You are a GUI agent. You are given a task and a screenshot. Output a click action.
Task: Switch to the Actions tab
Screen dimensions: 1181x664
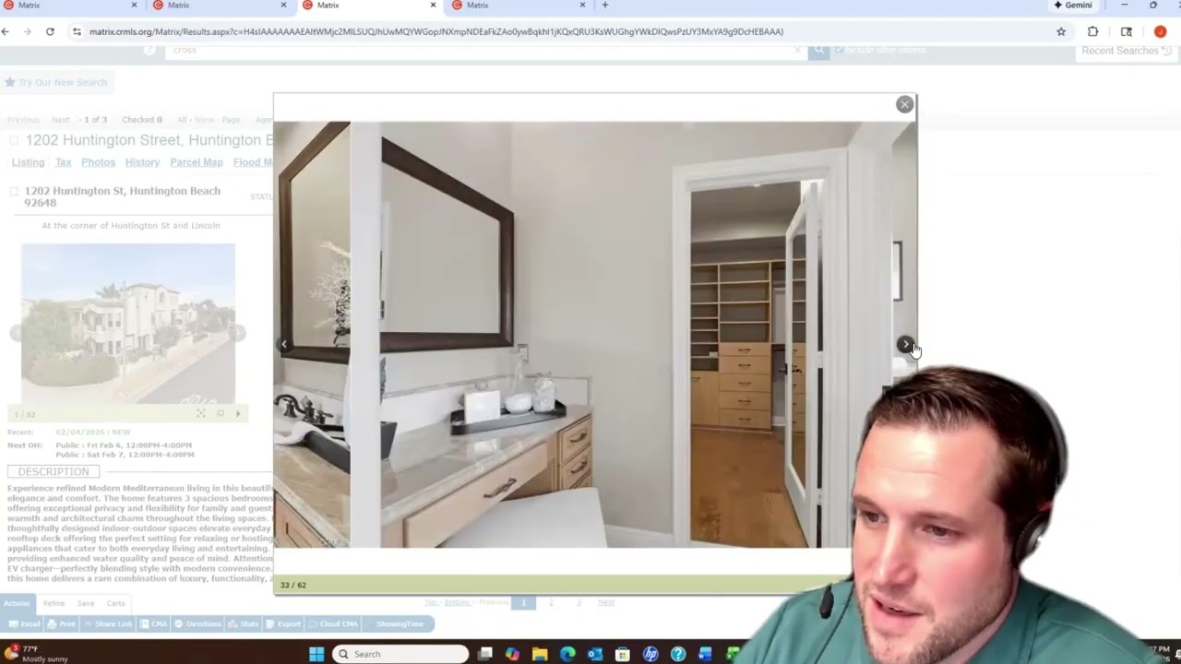click(17, 603)
